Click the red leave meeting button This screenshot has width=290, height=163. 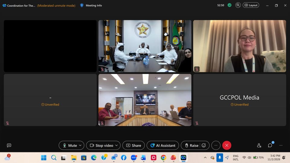(x=227, y=145)
